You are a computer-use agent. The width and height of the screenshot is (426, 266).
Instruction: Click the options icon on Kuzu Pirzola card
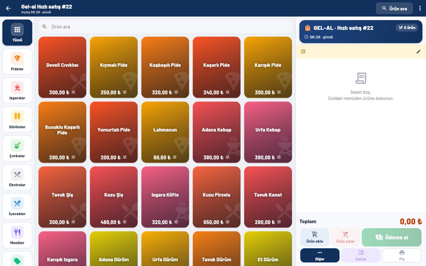227,222
